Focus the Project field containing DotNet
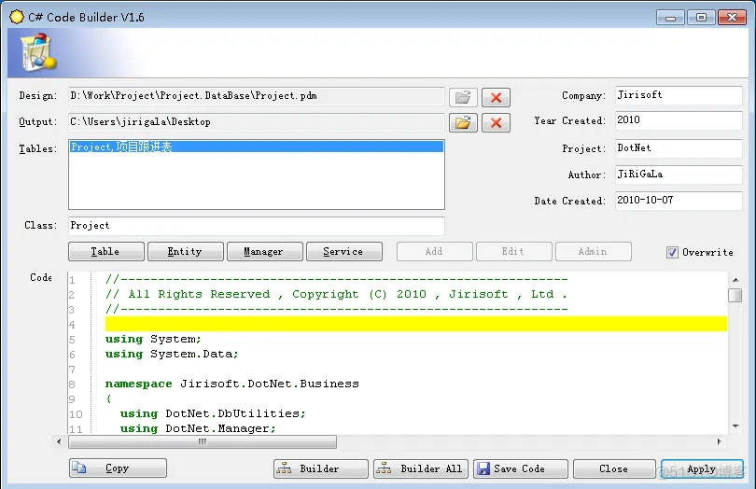The width and height of the screenshot is (756, 489). (679, 148)
